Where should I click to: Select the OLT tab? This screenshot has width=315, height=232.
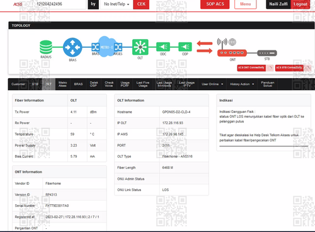point(49,84)
